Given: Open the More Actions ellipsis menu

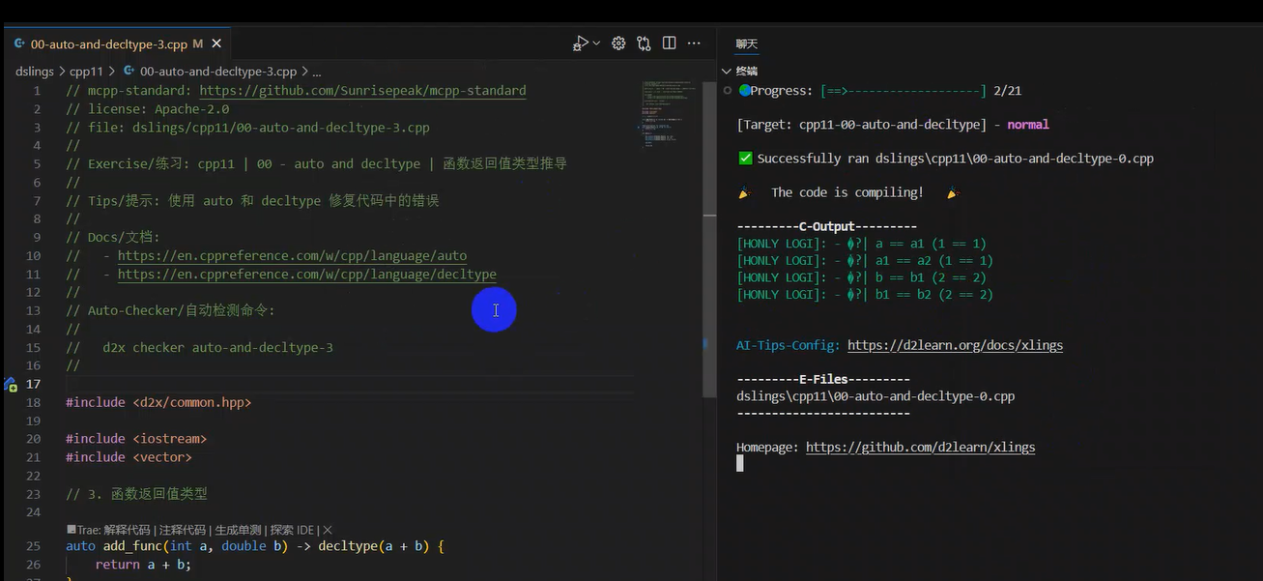Looking at the screenshot, I should coord(694,44).
